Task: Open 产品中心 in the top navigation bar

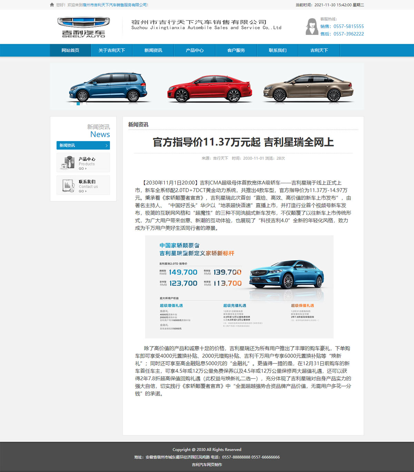Action: (x=195, y=50)
